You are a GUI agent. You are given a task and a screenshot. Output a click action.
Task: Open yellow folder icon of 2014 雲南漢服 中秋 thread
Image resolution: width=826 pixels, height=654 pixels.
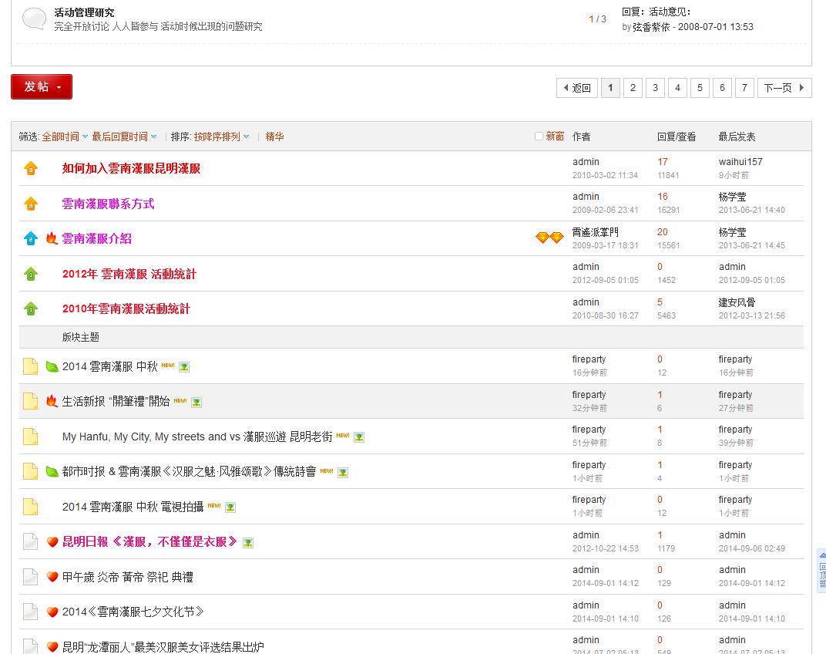(31, 366)
